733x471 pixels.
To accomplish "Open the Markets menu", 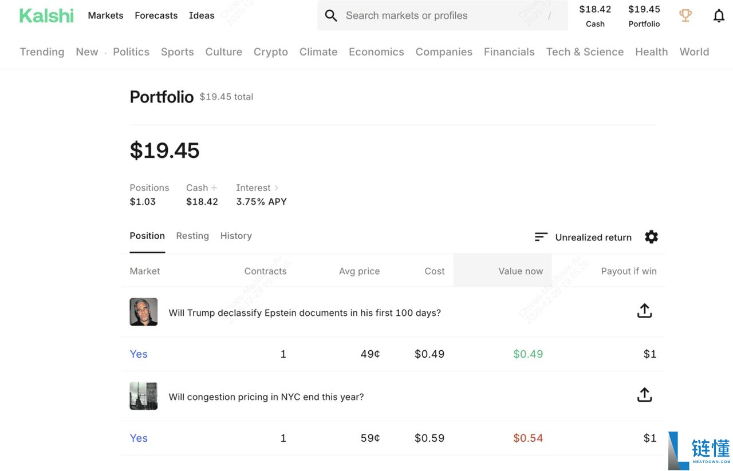I will (x=105, y=15).
